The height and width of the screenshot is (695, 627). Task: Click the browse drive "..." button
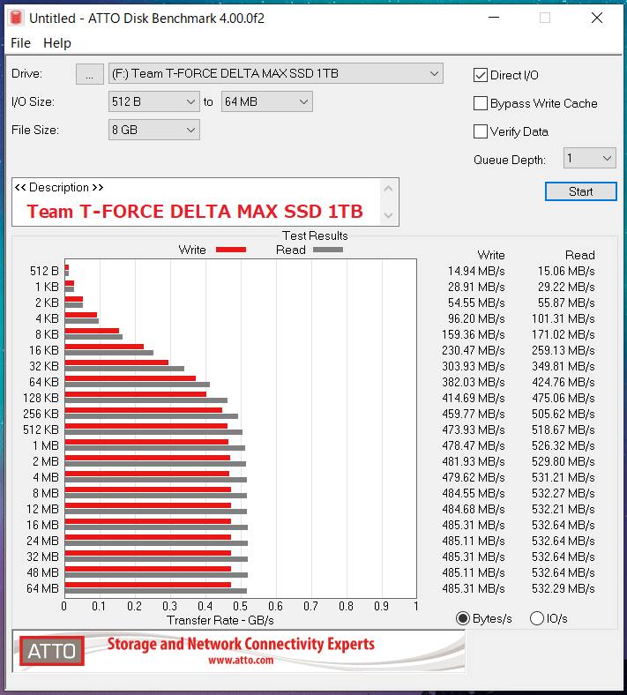click(x=90, y=74)
